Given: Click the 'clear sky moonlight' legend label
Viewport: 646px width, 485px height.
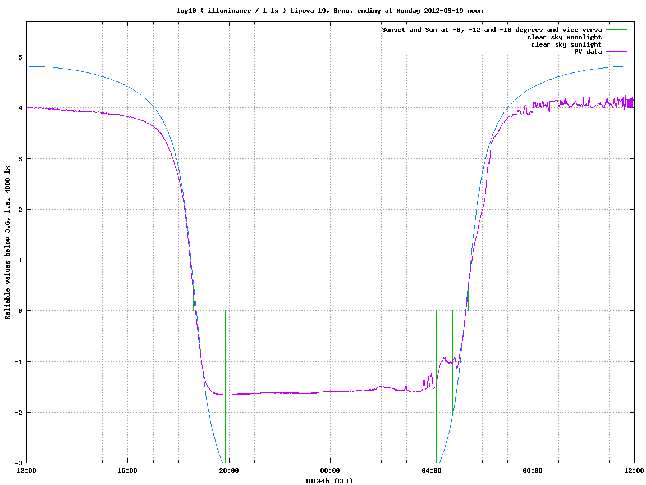Looking at the screenshot, I should click(564, 37).
